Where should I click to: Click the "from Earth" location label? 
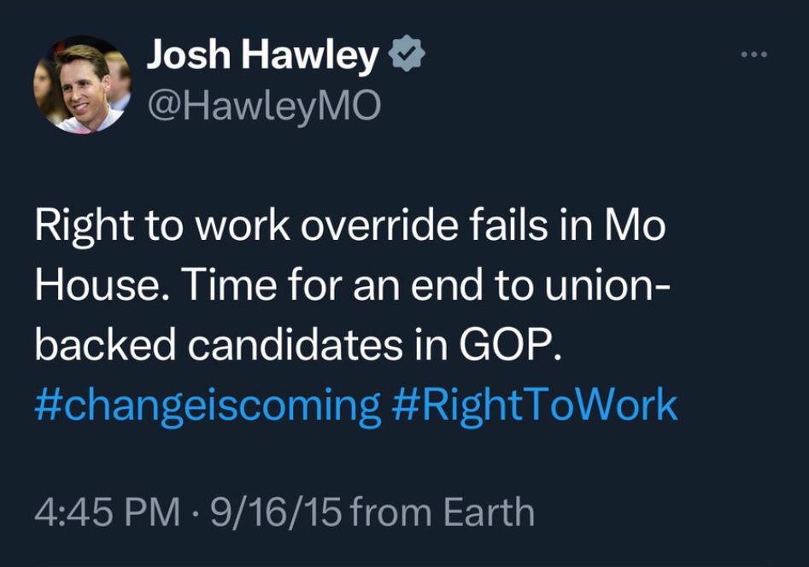pos(442,513)
